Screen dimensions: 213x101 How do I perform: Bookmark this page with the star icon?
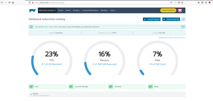[x=182, y=2]
